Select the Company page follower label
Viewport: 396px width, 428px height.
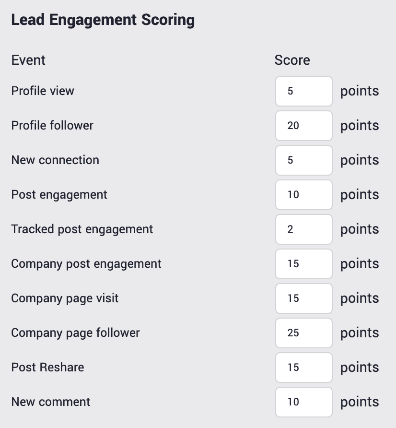point(75,333)
